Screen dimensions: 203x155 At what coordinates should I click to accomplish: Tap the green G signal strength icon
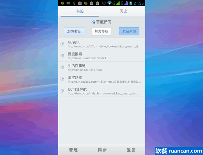(116, 3)
